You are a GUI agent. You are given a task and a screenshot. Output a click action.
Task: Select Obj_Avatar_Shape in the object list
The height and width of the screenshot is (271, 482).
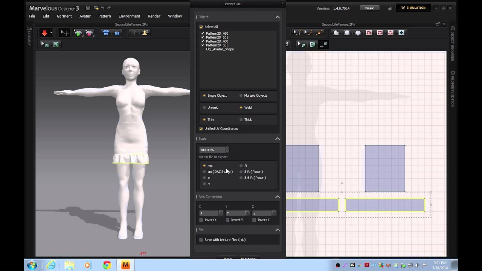220,49
